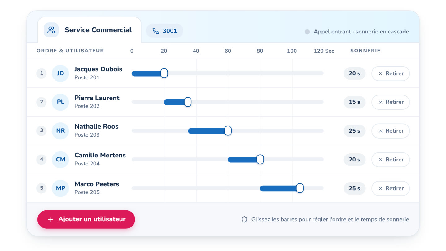Click the MP avatar for Marco Peeters

60,188
